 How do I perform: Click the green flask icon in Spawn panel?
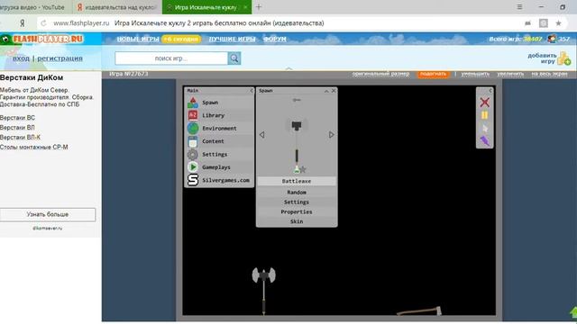tap(297, 169)
